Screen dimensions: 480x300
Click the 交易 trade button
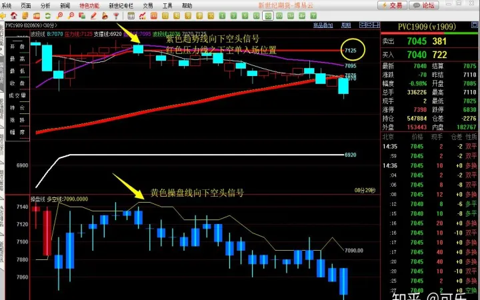[x=395, y=5]
